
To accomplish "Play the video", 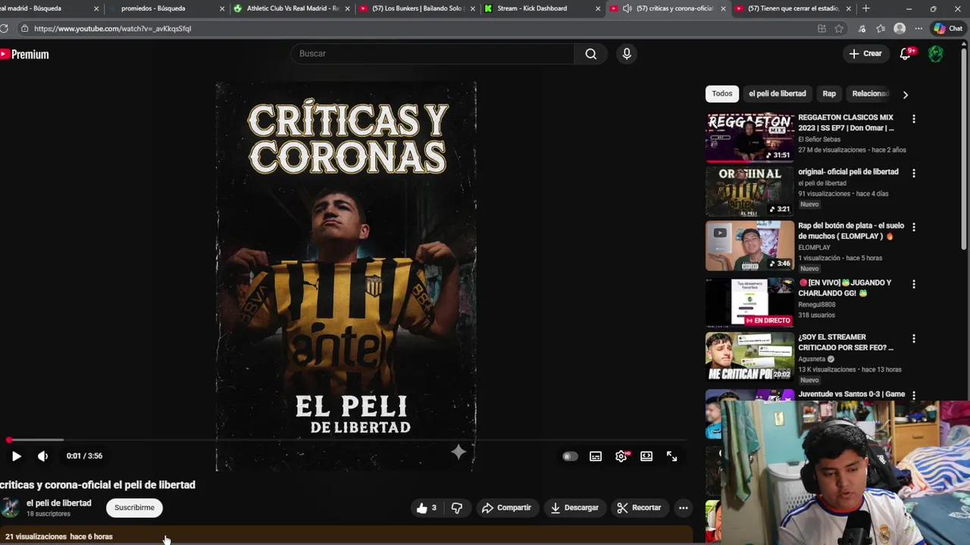I will [16, 456].
